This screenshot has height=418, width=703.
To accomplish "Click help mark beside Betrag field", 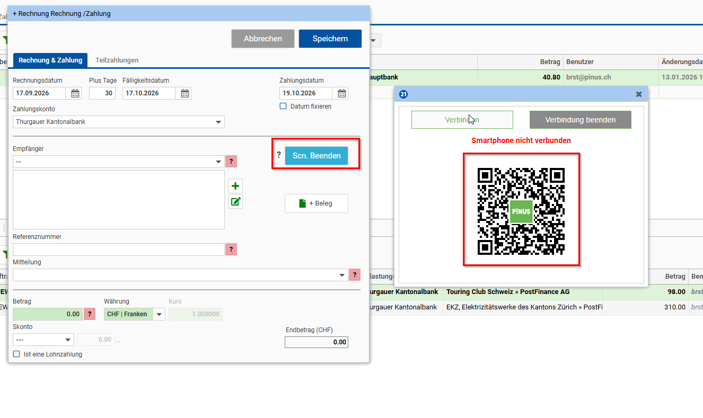I will [x=90, y=314].
